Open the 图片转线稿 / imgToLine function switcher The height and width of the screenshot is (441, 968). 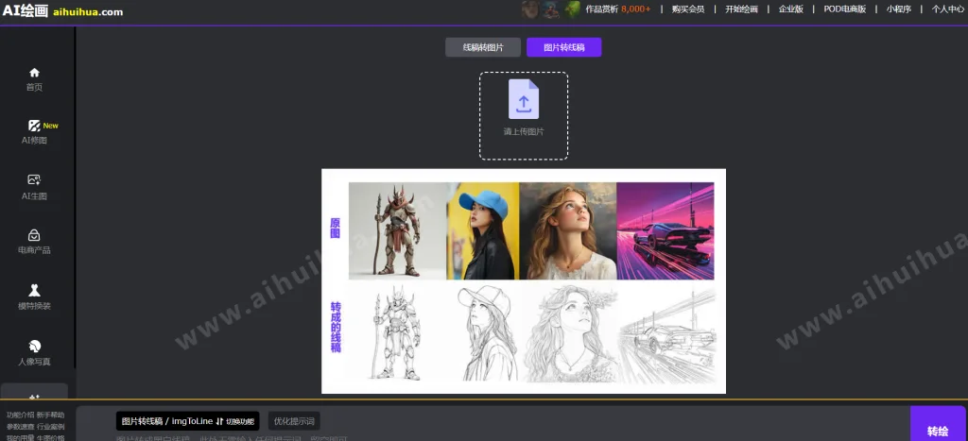tap(188, 421)
